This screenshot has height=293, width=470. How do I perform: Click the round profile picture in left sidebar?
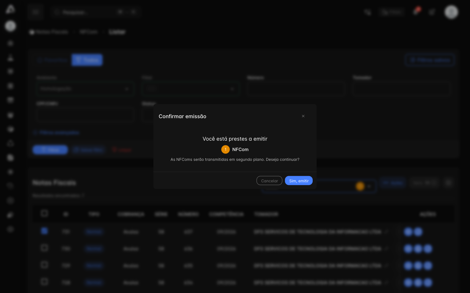pos(10,26)
